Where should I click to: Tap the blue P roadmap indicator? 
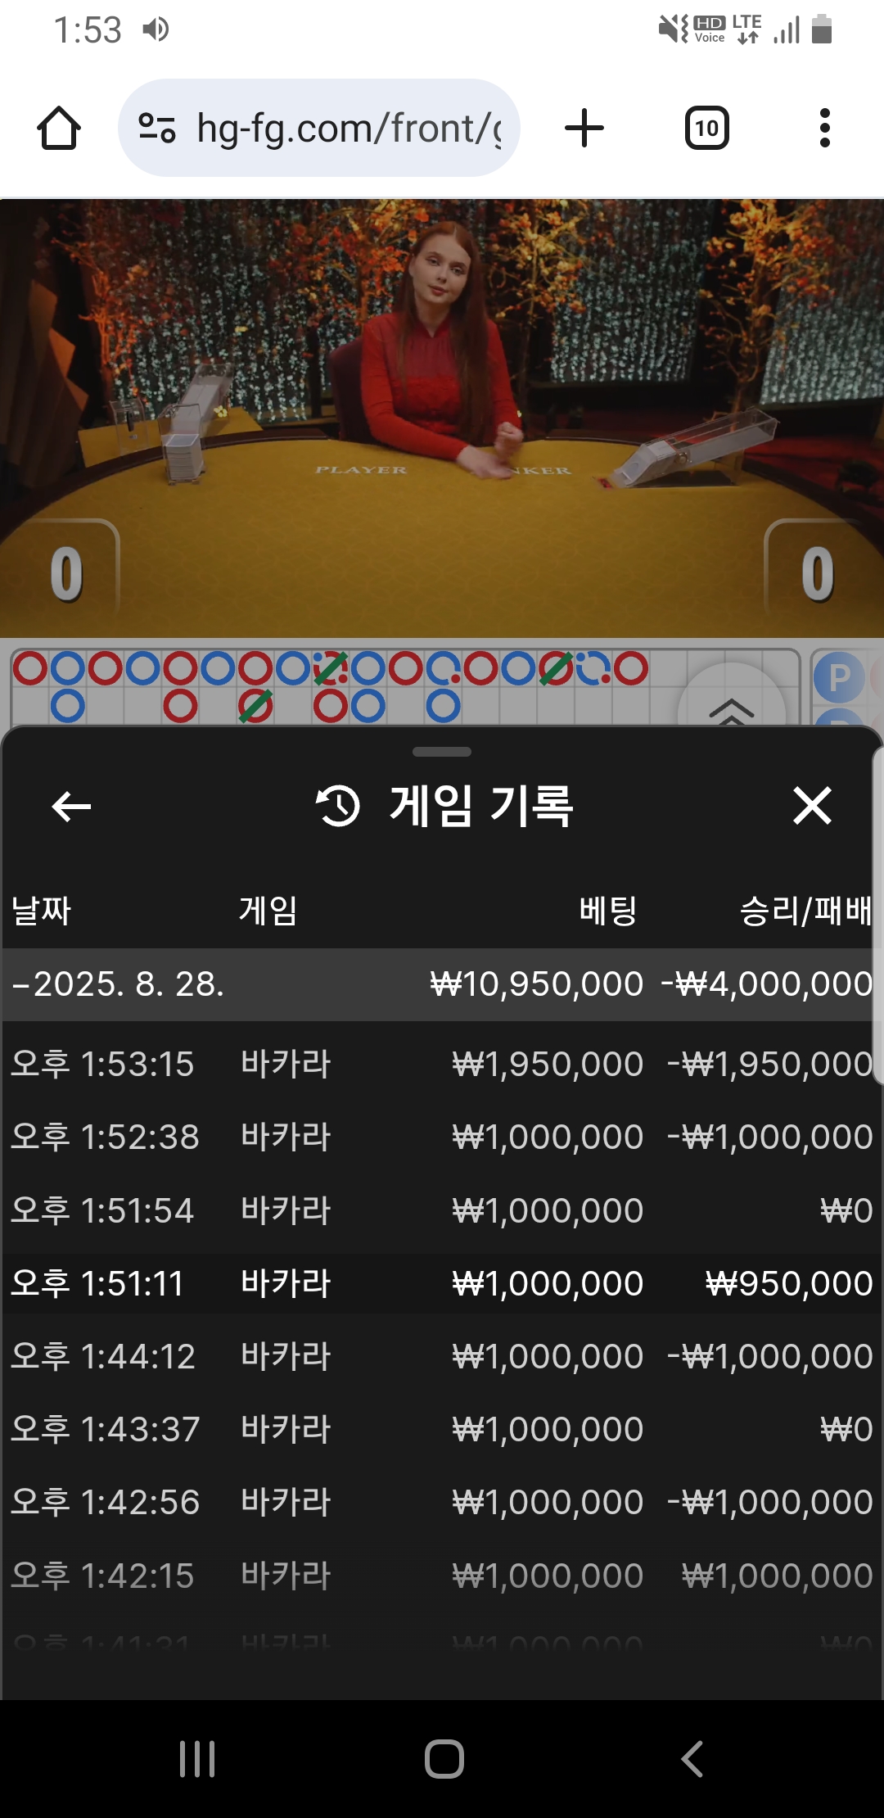(839, 678)
